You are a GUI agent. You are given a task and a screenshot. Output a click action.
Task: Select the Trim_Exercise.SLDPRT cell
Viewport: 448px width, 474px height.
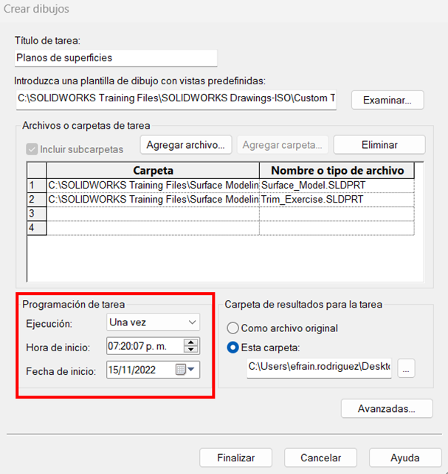click(337, 200)
